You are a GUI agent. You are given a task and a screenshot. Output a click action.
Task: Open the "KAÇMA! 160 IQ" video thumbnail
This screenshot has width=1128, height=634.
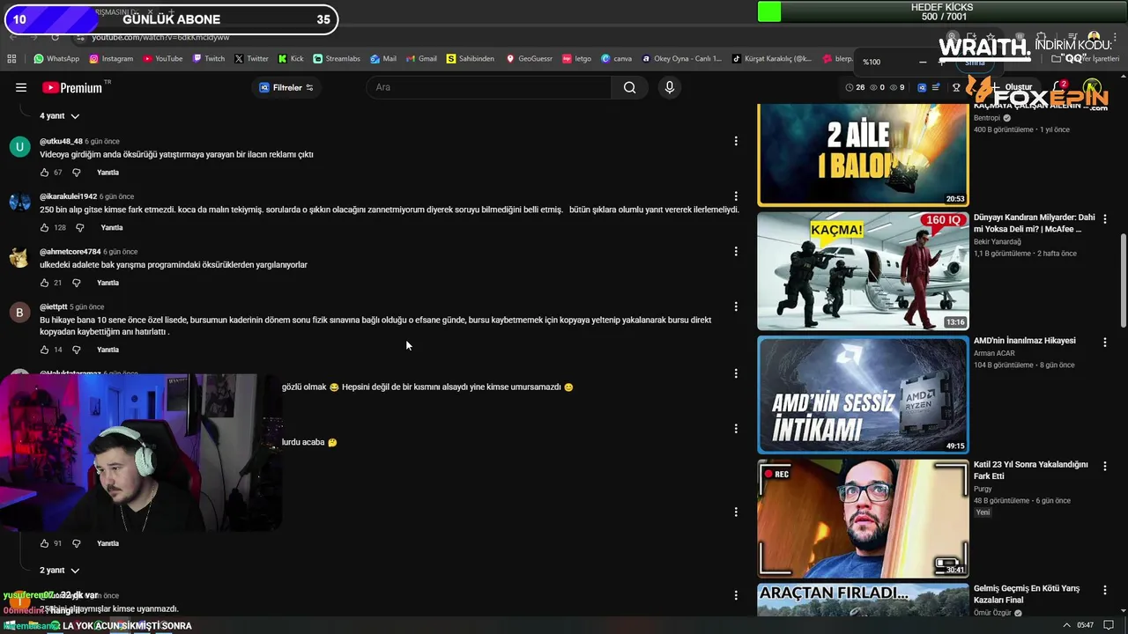point(863,270)
